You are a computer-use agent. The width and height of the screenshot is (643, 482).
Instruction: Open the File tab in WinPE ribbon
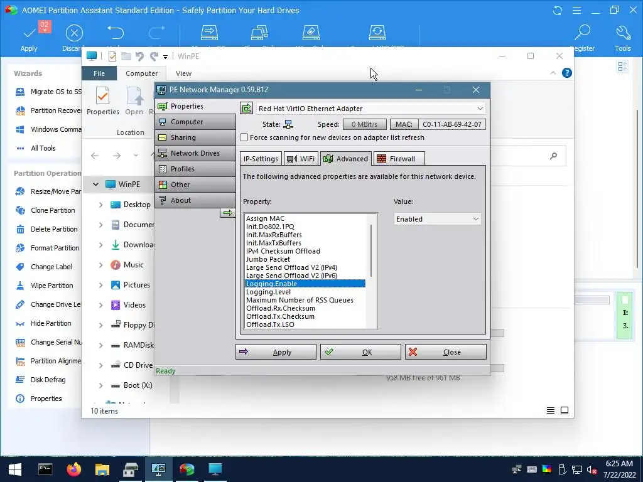tap(99, 73)
